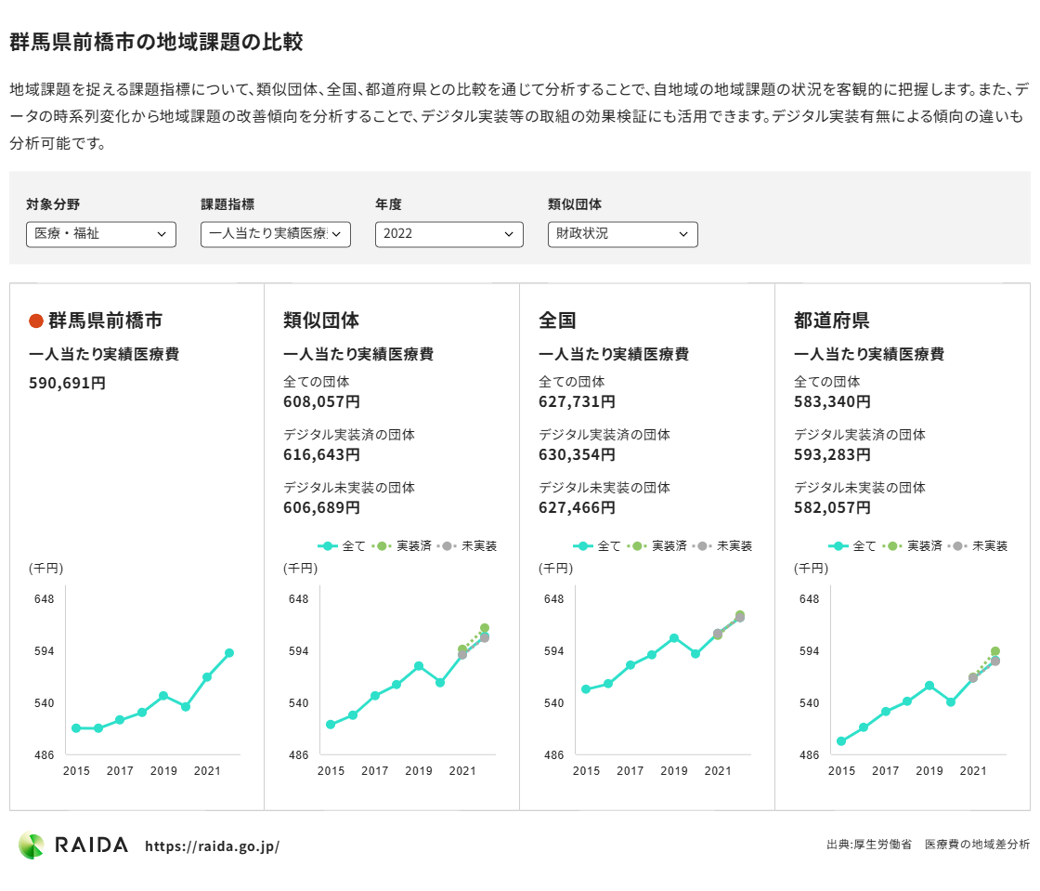Hide 実装済 series in 全国 chart legend
1040x891 pixels.
[x=657, y=546]
